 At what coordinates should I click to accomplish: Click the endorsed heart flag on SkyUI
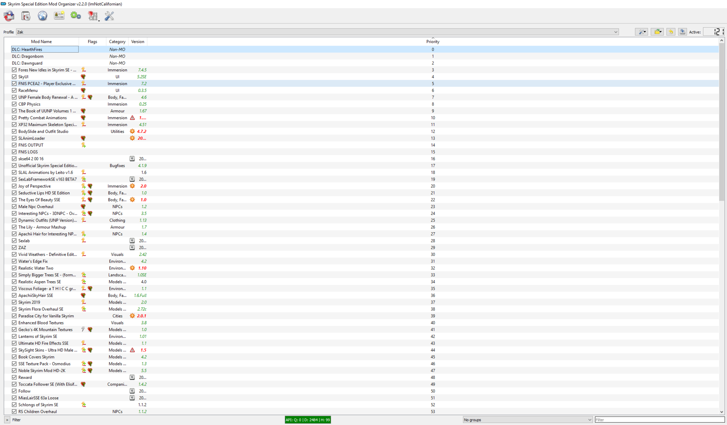click(83, 77)
